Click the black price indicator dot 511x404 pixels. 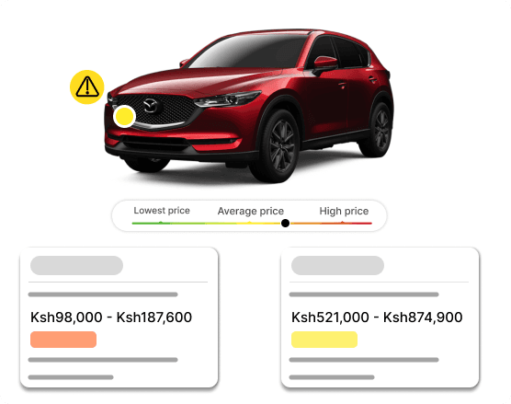(285, 224)
